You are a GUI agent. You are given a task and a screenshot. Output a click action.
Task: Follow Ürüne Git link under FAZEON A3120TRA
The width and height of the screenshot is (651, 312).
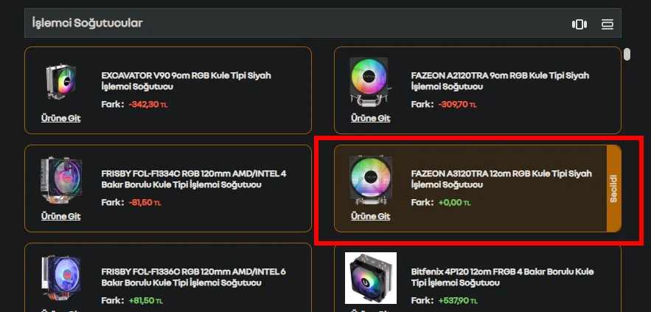[x=370, y=216]
